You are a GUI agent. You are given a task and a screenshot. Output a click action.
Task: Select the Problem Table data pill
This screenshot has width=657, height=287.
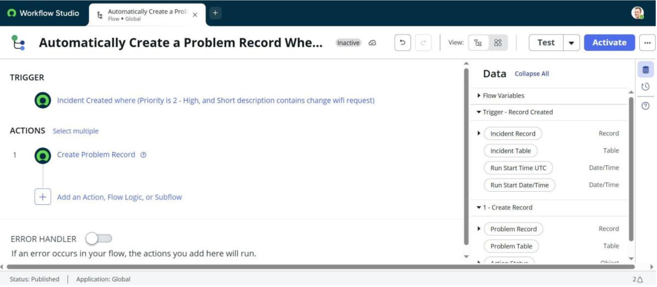click(x=511, y=246)
